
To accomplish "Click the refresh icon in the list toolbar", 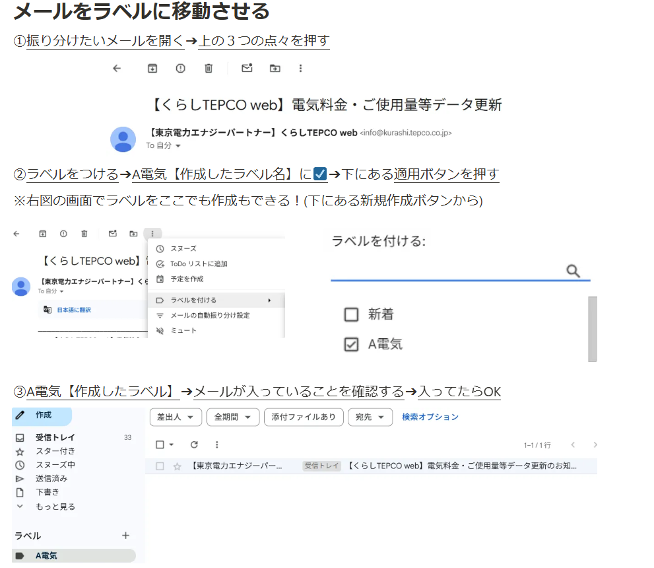I will pyautogui.click(x=195, y=445).
